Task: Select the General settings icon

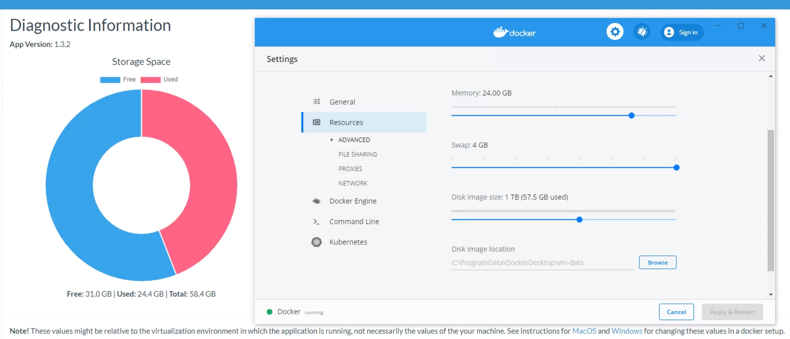Action: 316,101
